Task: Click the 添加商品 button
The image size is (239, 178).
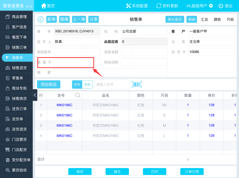Action: click(49, 84)
